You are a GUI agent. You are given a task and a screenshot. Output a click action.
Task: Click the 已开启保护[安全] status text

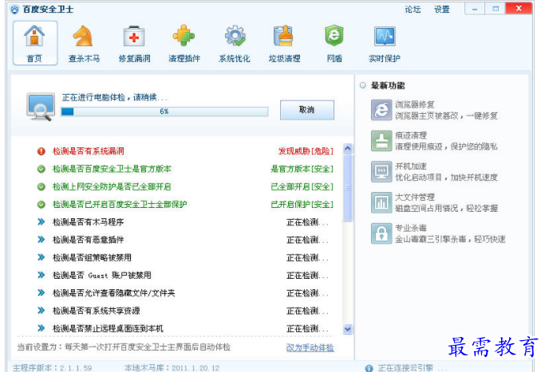pyautogui.click(x=302, y=205)
